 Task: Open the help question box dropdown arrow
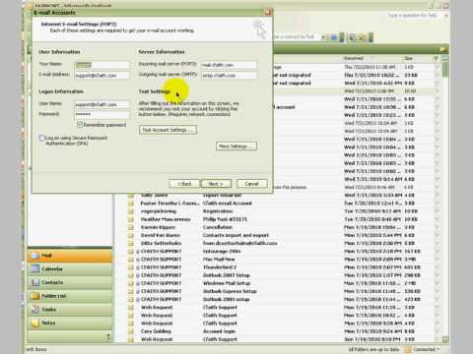446,16
